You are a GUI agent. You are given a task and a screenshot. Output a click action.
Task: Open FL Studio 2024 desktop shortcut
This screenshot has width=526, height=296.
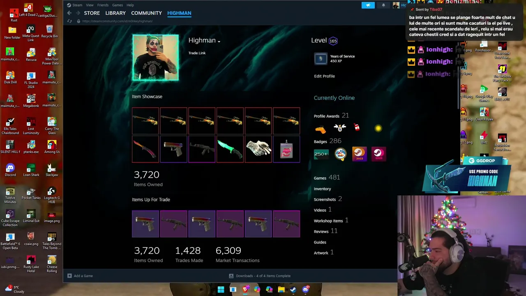pos(31,80)
